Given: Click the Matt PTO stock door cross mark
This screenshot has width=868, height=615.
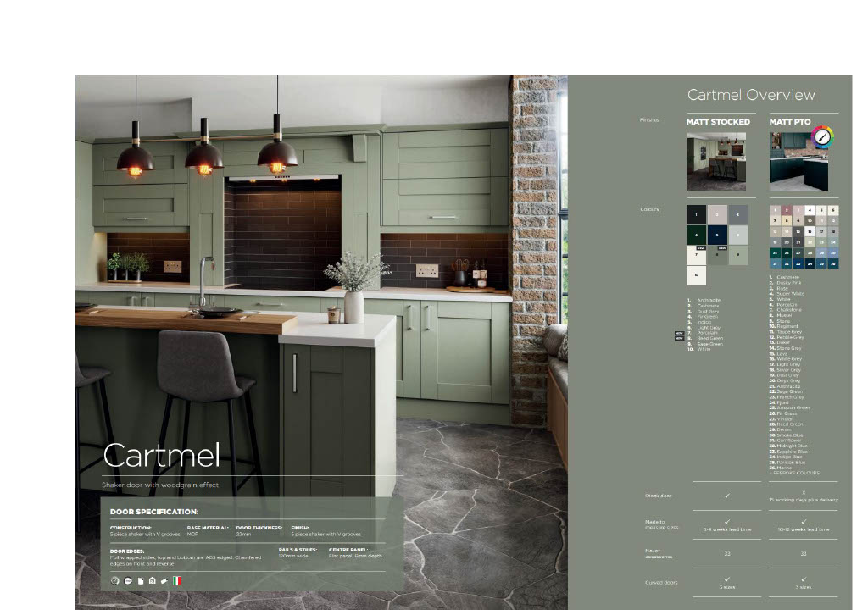Looking at the screenshot, I should click(x=803, y=491).
